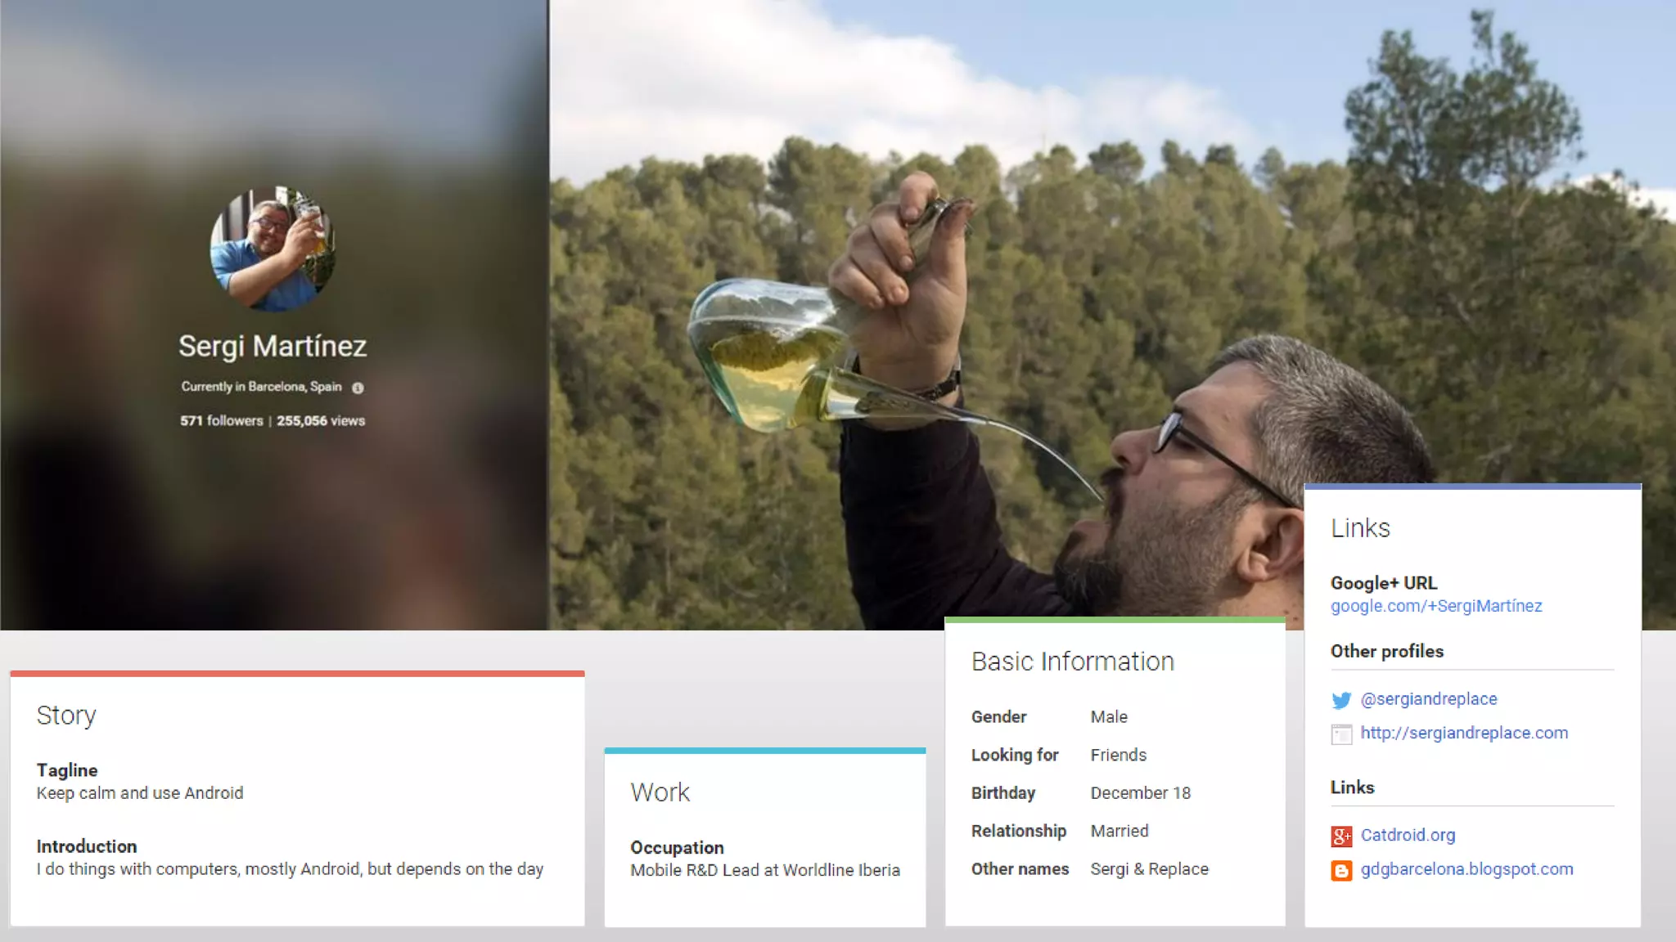The width and height of the screenshot is (1676, 942).
Task: Select the Basic Information card heading
Action: 1073,662
